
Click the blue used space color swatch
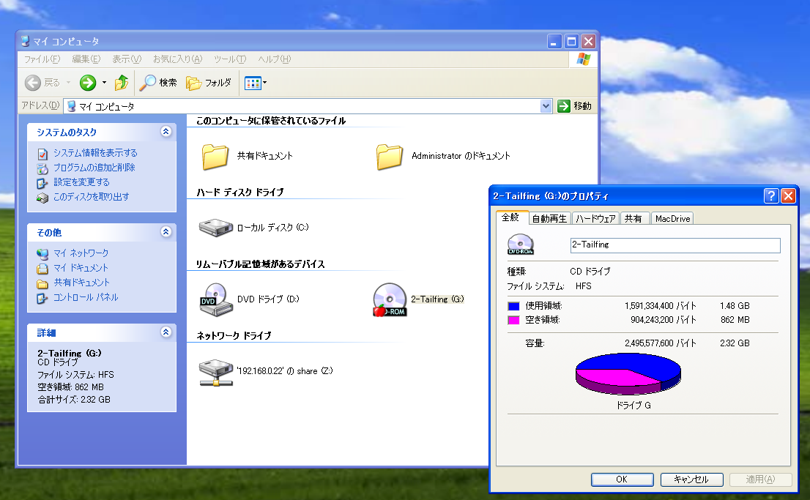point(513,306)
